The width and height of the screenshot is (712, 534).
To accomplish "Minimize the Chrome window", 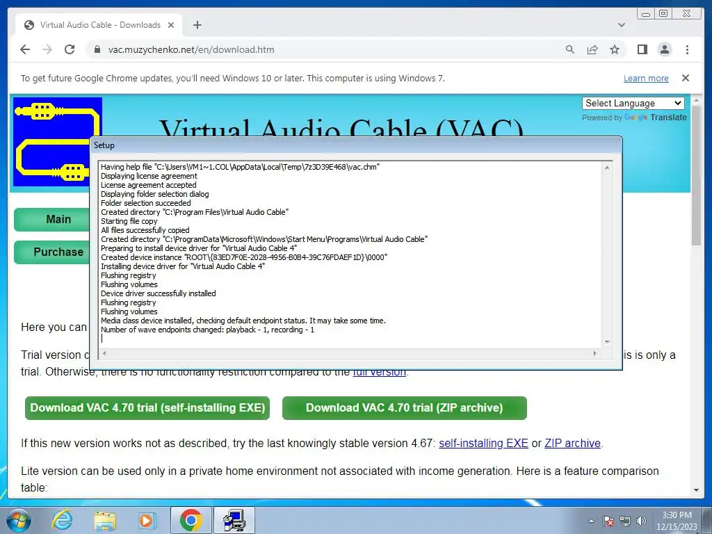I will pyautogui.click(x=645, y=14).
